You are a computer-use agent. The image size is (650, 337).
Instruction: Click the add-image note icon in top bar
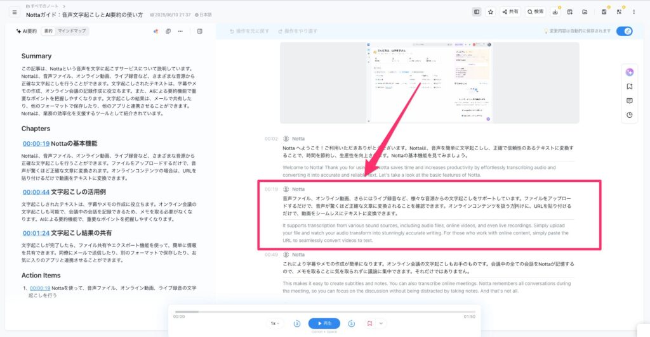pos(570,12)
